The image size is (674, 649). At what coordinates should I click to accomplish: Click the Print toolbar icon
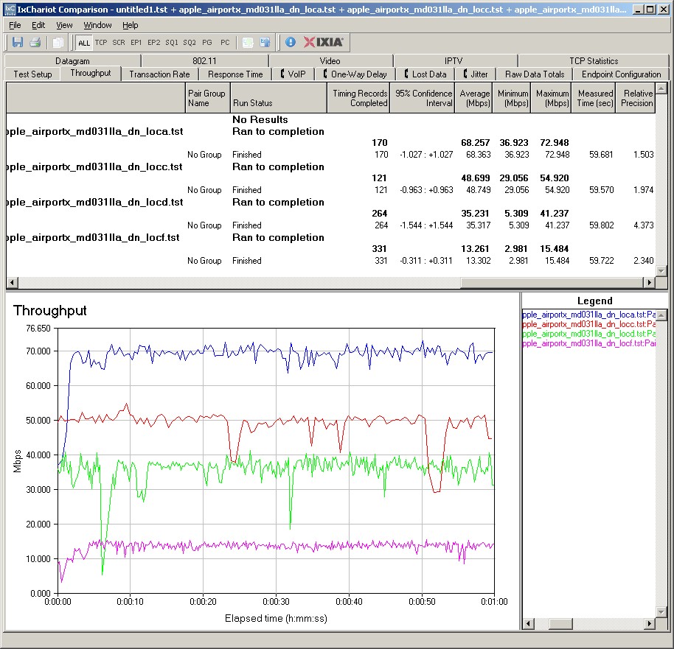(x=35, y=42)
